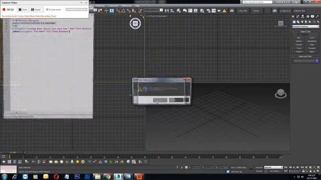Click the MAXScript Listener mini field

[9, 169]
